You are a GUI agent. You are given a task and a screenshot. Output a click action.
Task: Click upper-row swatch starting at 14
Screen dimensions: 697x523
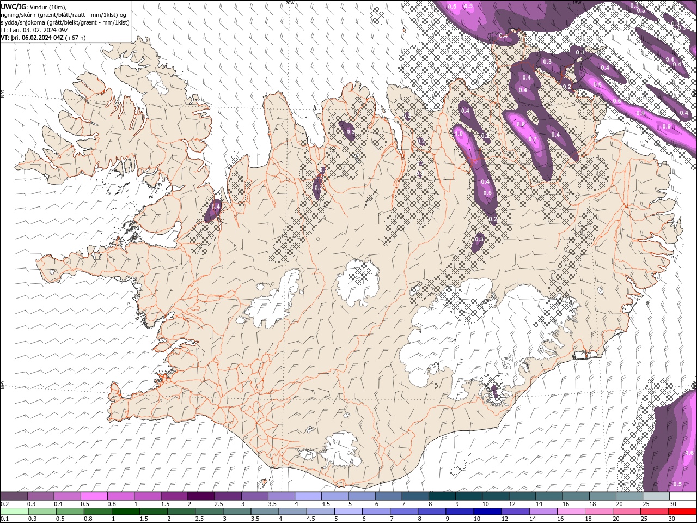pyautogui.click(x=549, y=496)
